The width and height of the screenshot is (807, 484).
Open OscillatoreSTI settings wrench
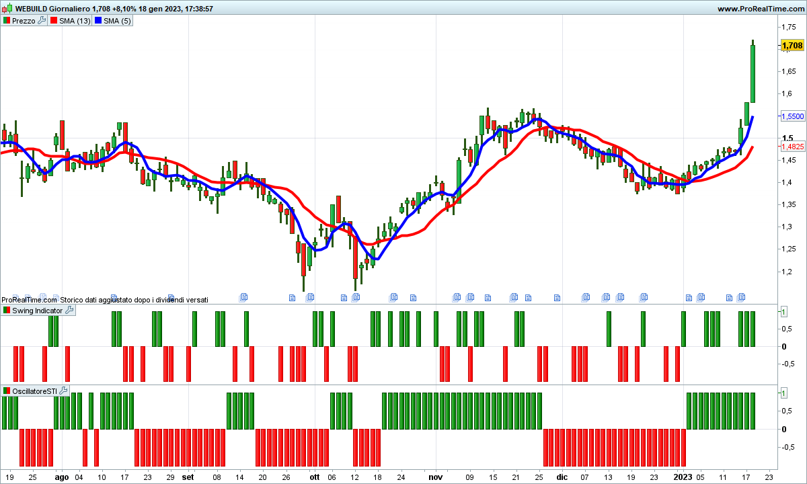coord(63,391)
